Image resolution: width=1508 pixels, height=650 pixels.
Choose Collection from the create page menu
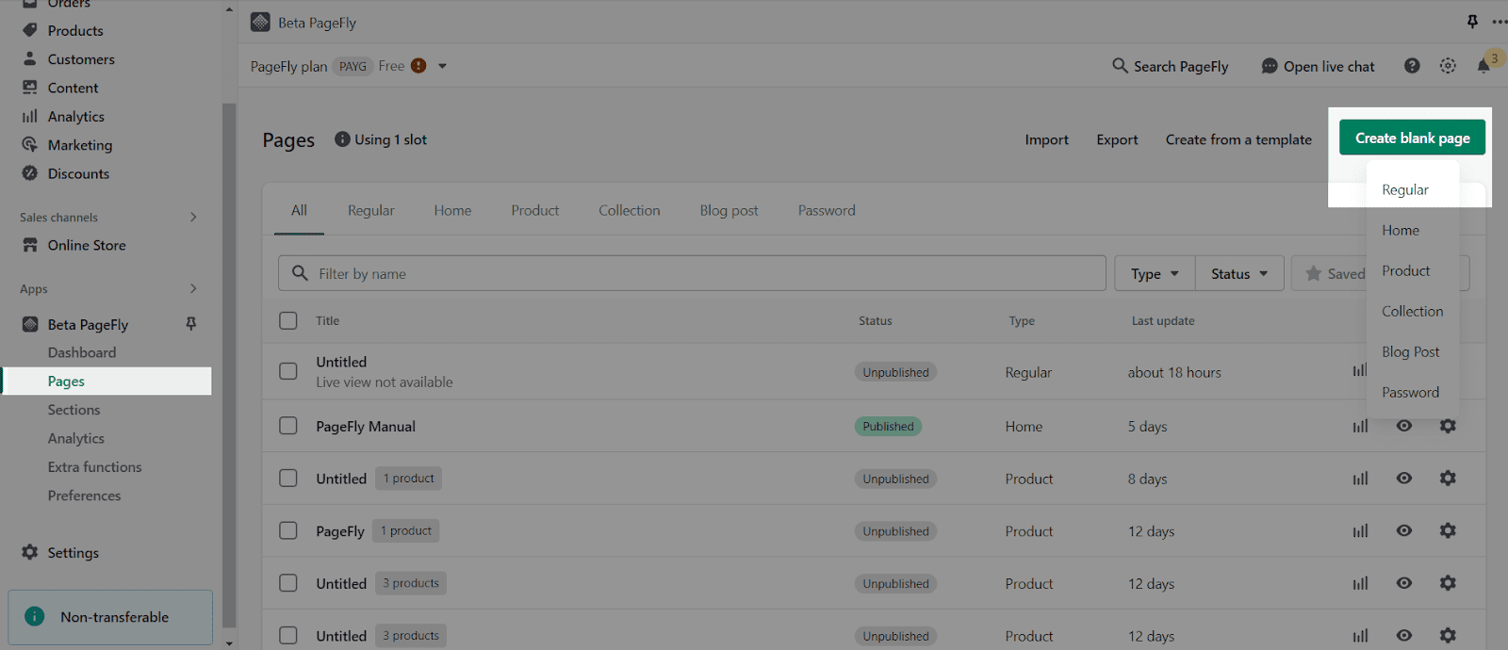click(1412, 311)
